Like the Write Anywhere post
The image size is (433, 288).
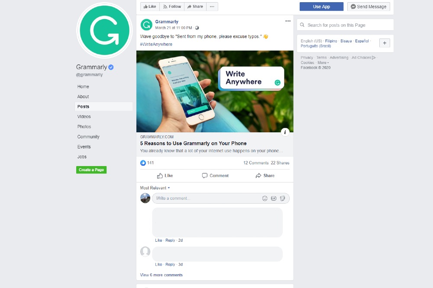165,176
